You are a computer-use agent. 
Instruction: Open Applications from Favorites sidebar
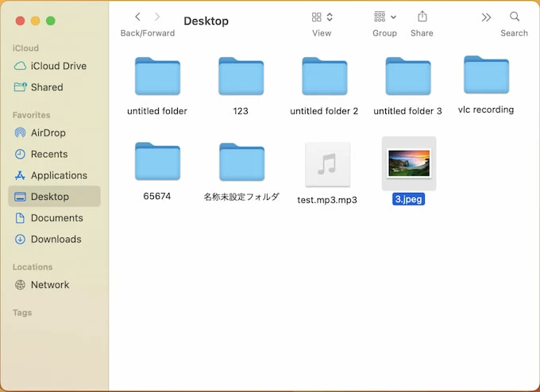[58, 175]
